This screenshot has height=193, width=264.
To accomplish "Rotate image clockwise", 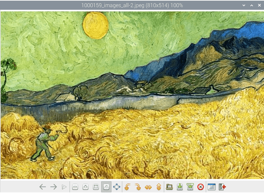I will point(138,187).
